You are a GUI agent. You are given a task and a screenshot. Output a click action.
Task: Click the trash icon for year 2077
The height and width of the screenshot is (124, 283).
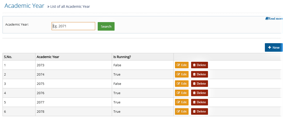click(194, 102)
